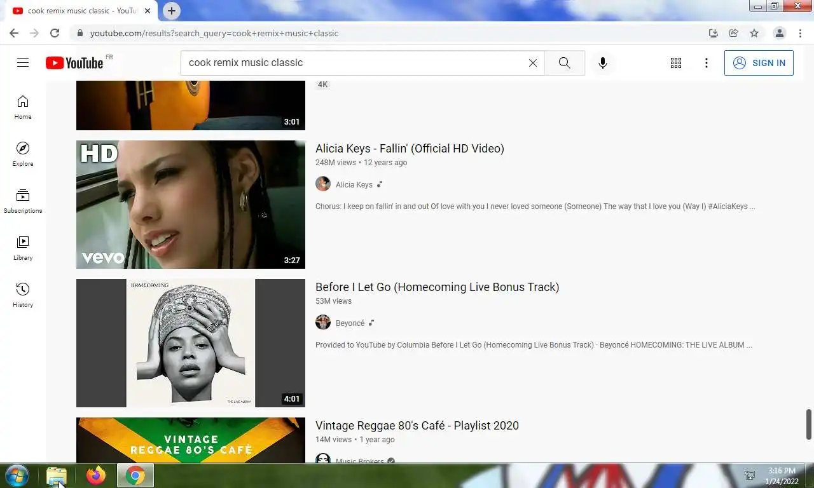Viewport: 814px width, 488px height.
Task: Click the site lock icon in address bar
Action: point(79,33)
